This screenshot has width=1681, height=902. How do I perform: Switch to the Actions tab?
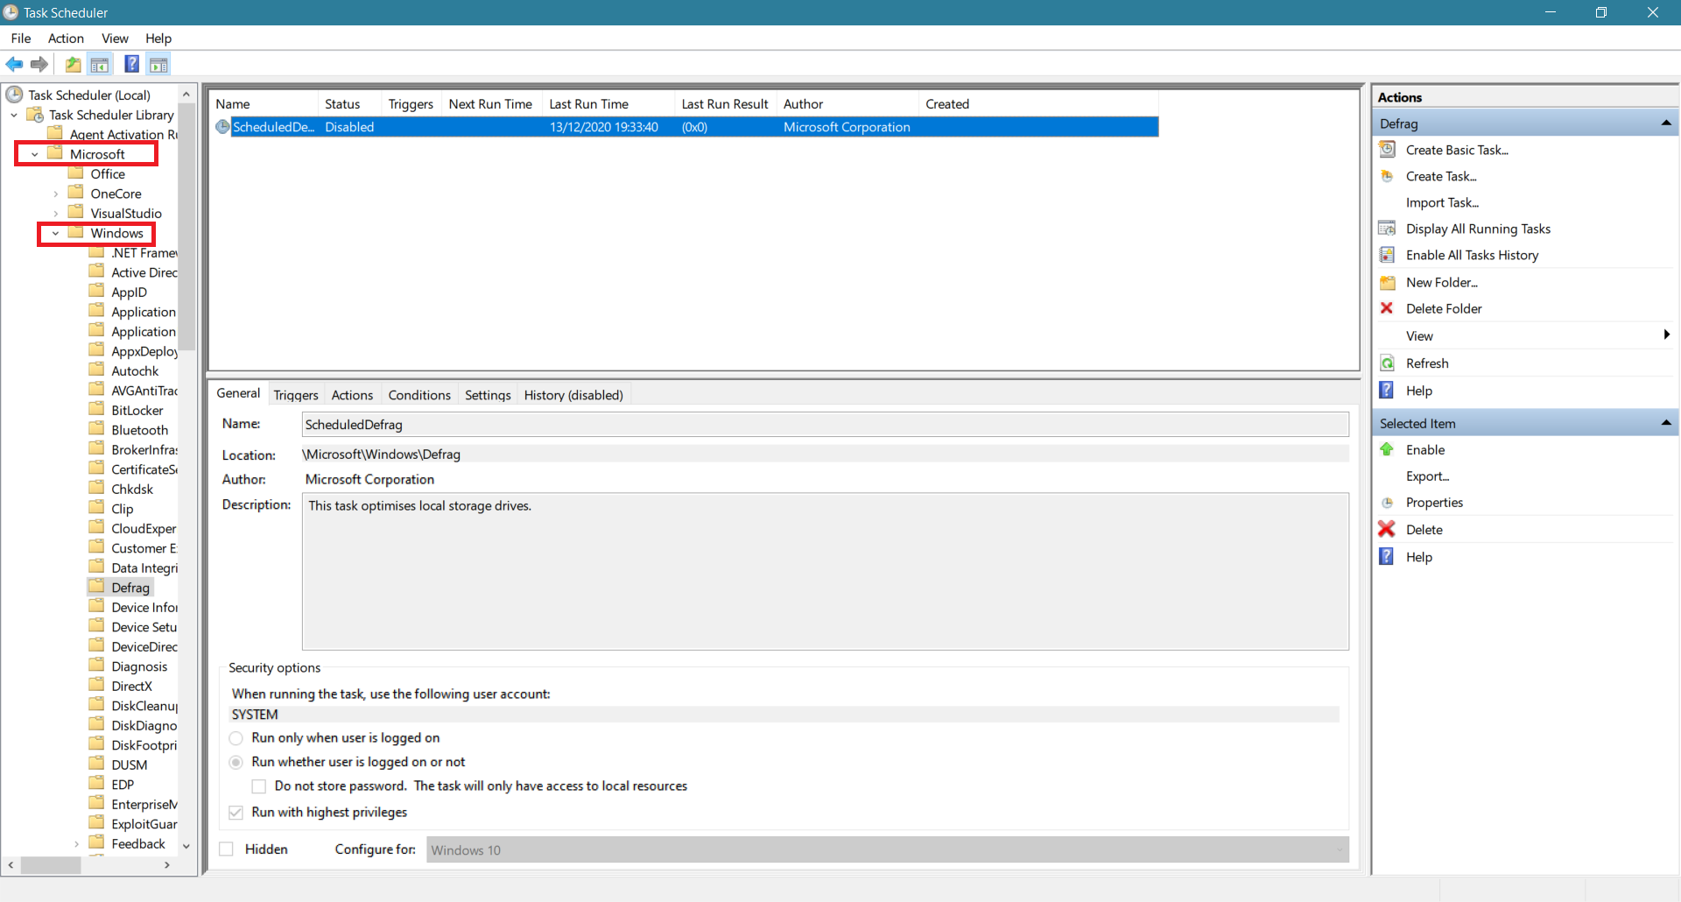352,395
